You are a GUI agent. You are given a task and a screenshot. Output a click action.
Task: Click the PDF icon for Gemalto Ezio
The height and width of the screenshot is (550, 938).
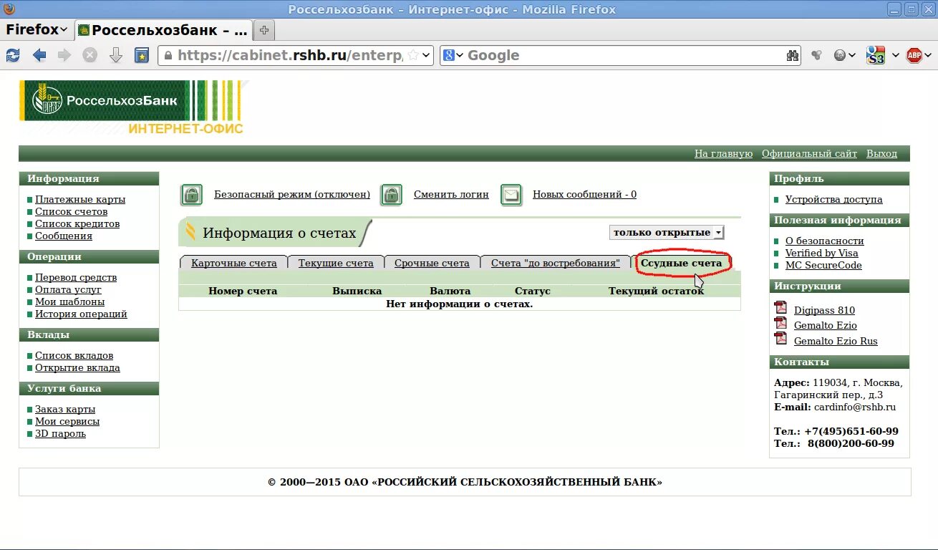pos(780,323)
